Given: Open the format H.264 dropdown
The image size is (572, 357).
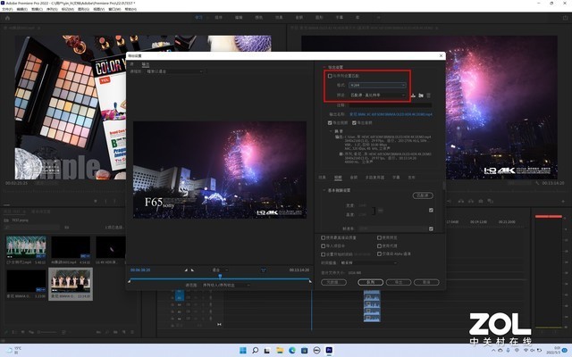Looking at the screenshot, I should (x=376, y=86).
